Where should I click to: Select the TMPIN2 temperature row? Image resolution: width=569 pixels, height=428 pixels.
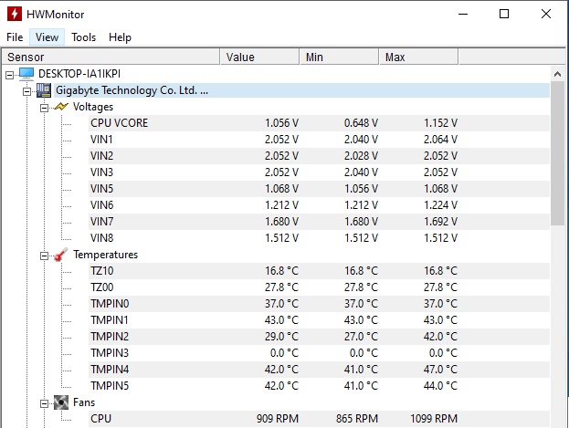(320, 337)
